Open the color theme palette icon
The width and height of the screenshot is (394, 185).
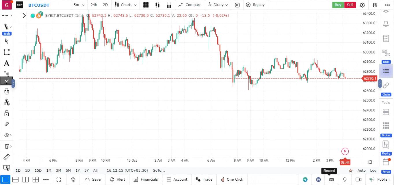73,180
